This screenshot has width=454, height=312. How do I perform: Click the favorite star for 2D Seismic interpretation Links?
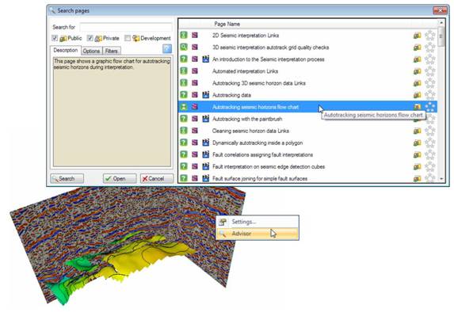430,36
